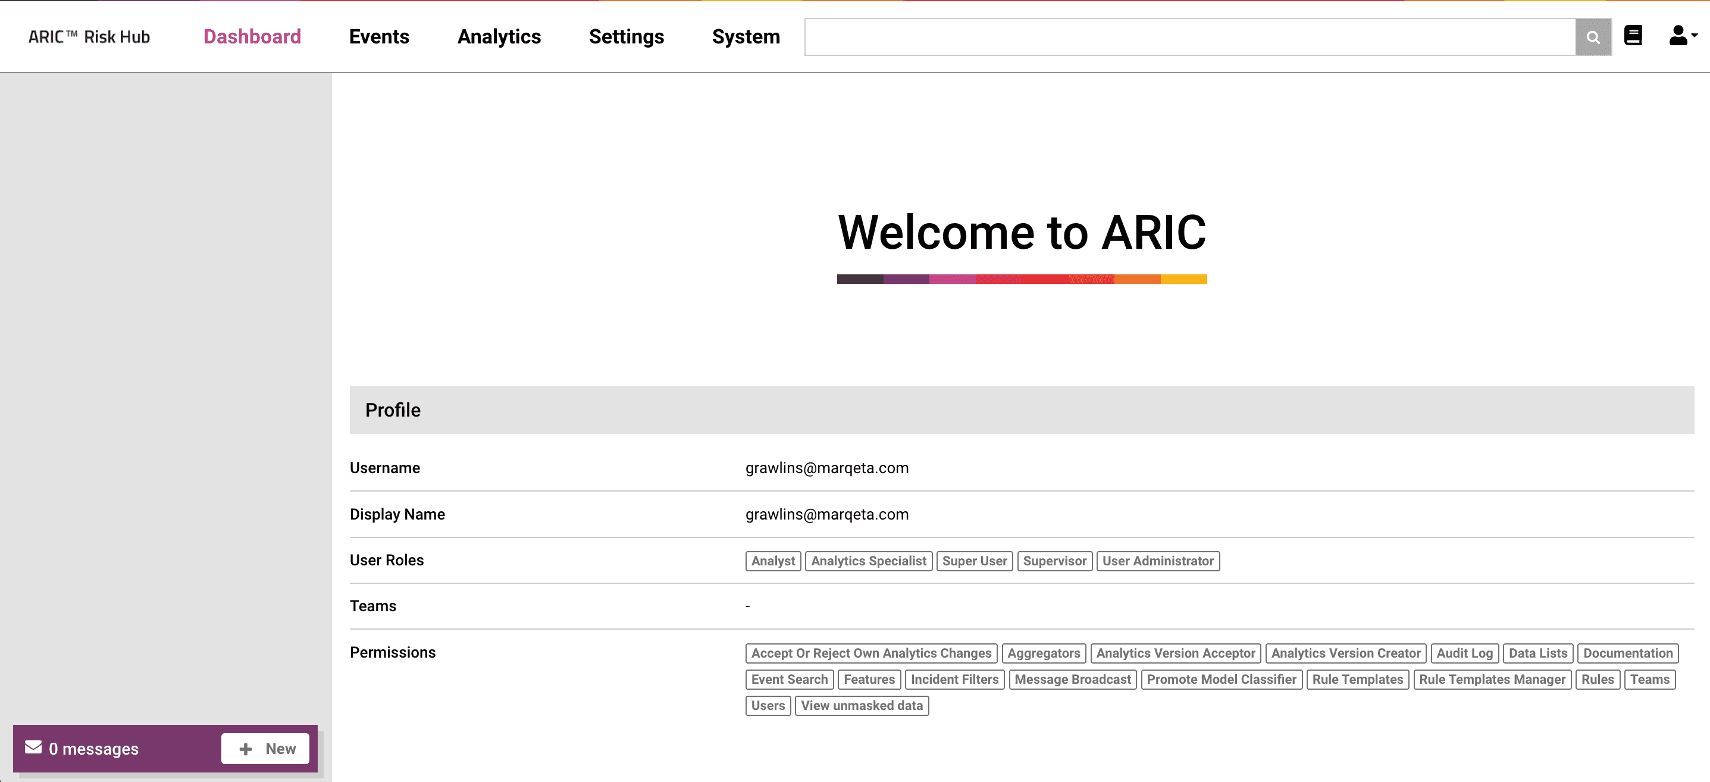The height and width of the screenshot is (782, 1710).
Task: Click the Aggregators permission tag
Action: [1044, 653]
